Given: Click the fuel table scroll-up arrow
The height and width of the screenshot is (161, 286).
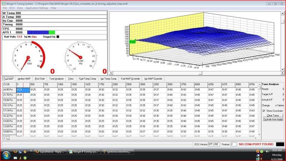Looking at the screenshot, I should [260, 84].
